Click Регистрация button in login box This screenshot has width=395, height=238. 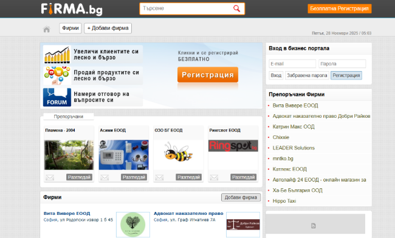[346, 75]
